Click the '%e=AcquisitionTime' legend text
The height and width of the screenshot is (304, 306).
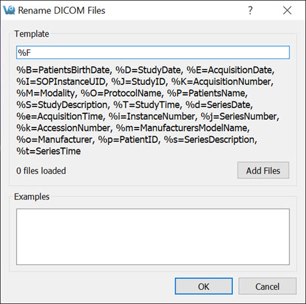point(59,116)
